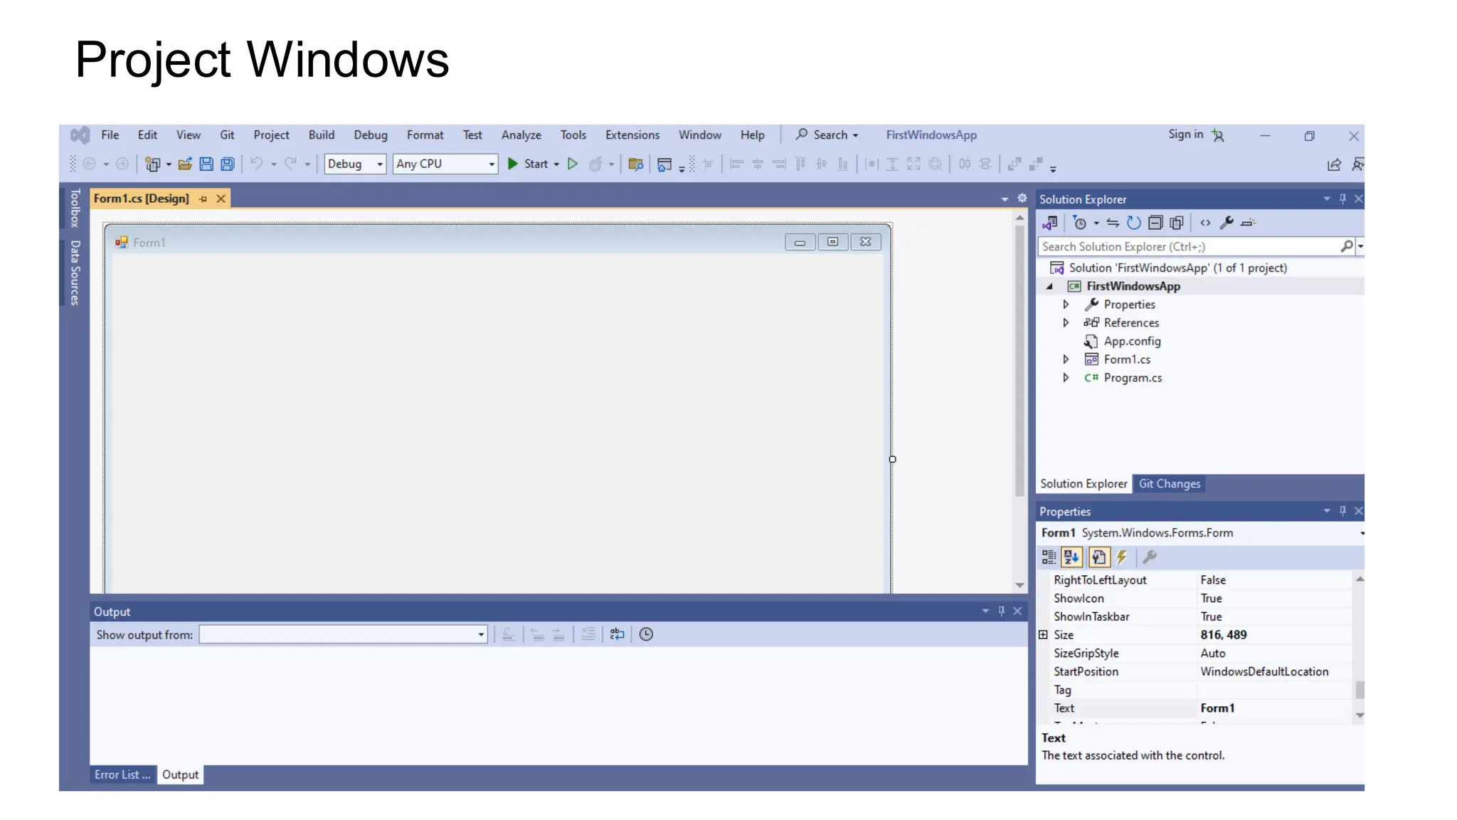This screenshot has height=820, width=1457.
Task: Show Events lightning icon in Properties
Action: click(1123, 557)
